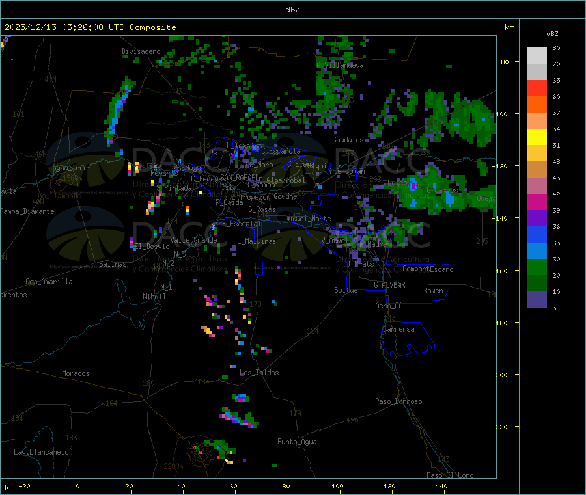This screenshot has height=495, width=586.
Task: Click the Goudge label
Action: point(285,196)
